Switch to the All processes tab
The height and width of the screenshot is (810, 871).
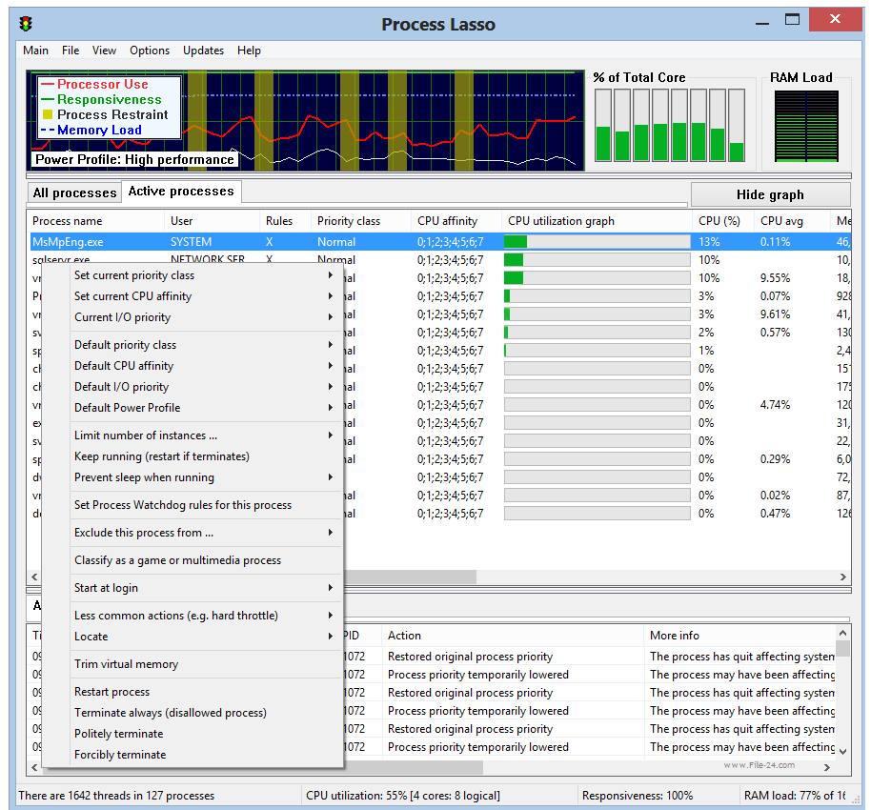point(73,192)
